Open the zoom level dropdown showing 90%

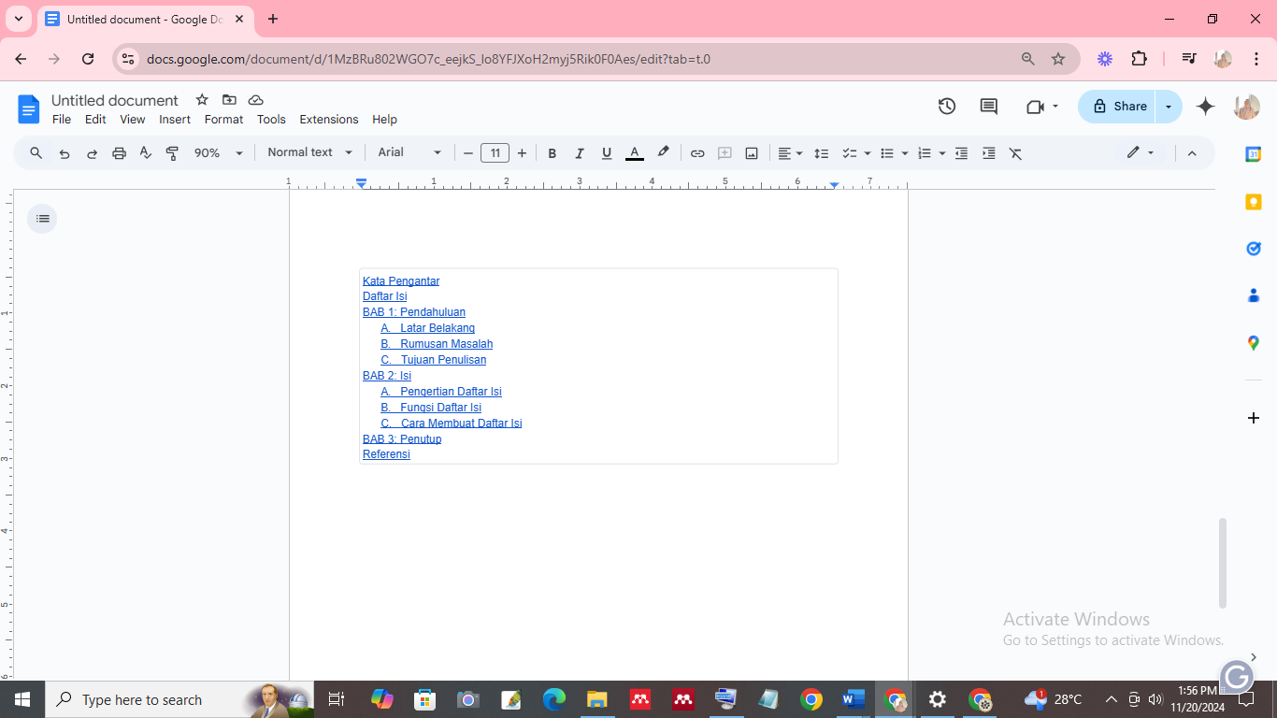(x=218, y=153)
